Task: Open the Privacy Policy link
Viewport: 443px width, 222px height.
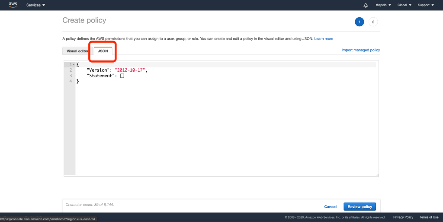Action: [x=403, y=217]
